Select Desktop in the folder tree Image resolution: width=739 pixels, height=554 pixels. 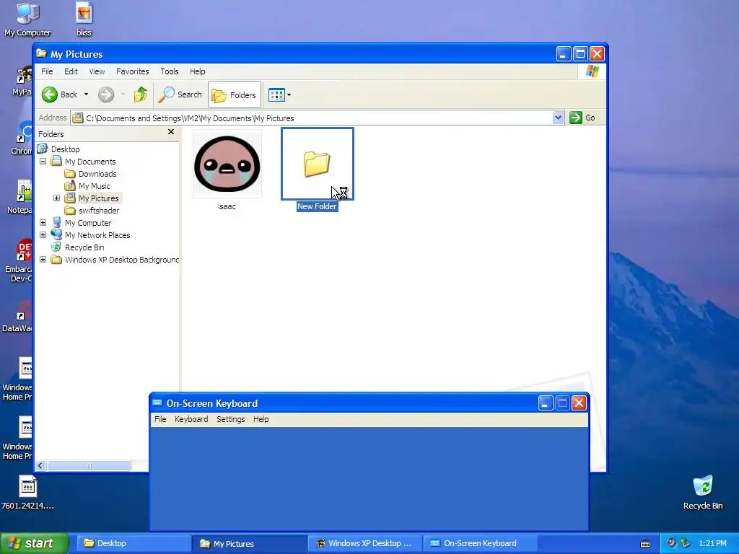(65, 149)
